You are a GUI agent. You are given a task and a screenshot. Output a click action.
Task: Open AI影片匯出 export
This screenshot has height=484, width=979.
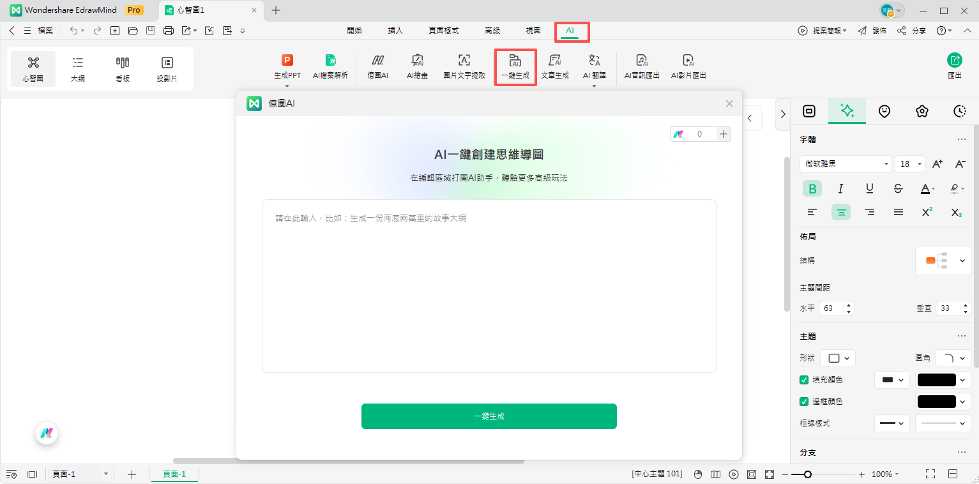pos(688,66)
